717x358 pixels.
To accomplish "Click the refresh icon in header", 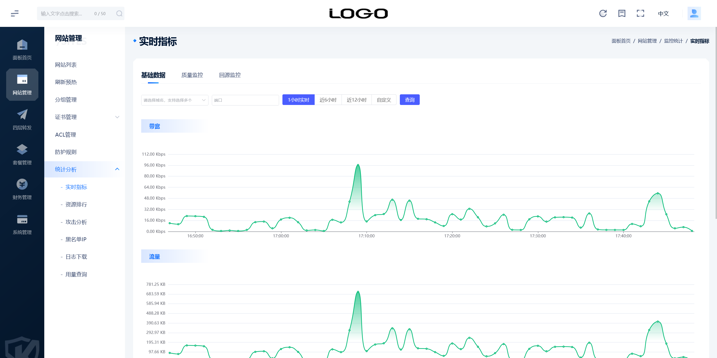I will coord(603,13).
